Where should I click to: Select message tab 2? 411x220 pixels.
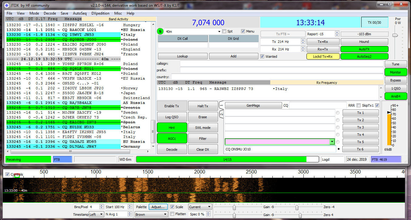pyautogui.click(x=221, y=115)
